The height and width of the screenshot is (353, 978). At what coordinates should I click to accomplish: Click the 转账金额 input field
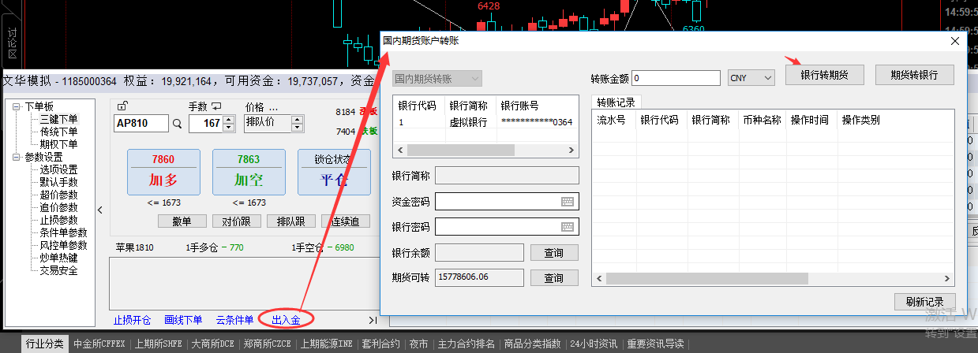click(676, 78)
